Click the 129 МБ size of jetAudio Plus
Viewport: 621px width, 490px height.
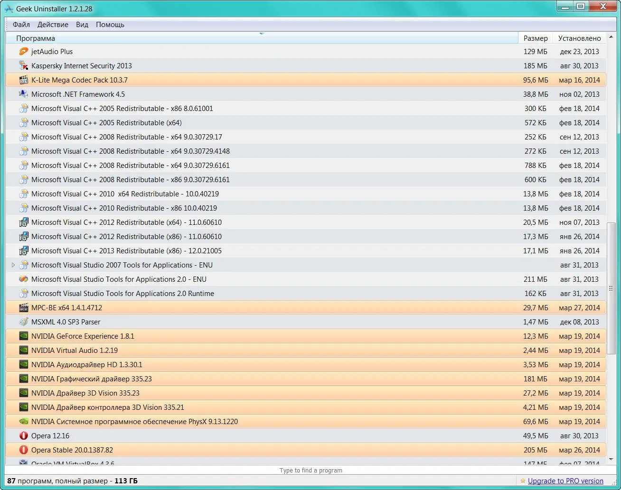[536, 51]
